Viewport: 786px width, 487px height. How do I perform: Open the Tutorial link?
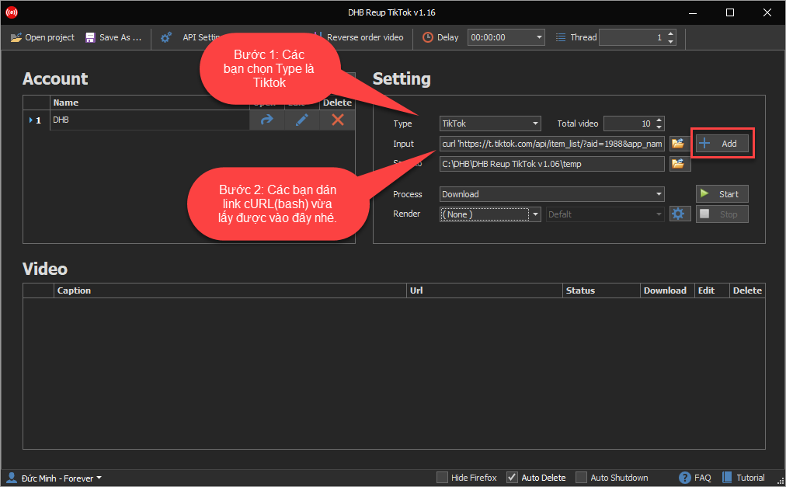coord(743,478)
